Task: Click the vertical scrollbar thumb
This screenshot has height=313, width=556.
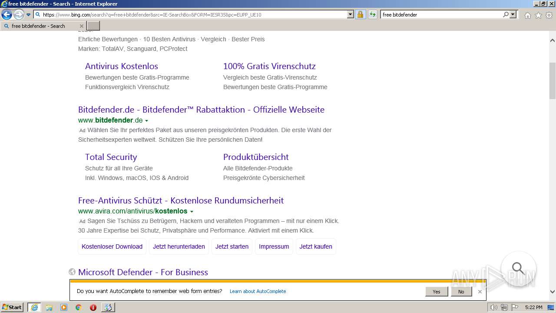Action: point(552,81)
